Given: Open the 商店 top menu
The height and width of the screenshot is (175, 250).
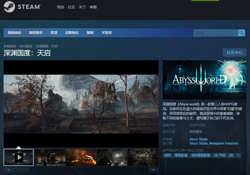Looking at the screenshot, I should (61, 7).
